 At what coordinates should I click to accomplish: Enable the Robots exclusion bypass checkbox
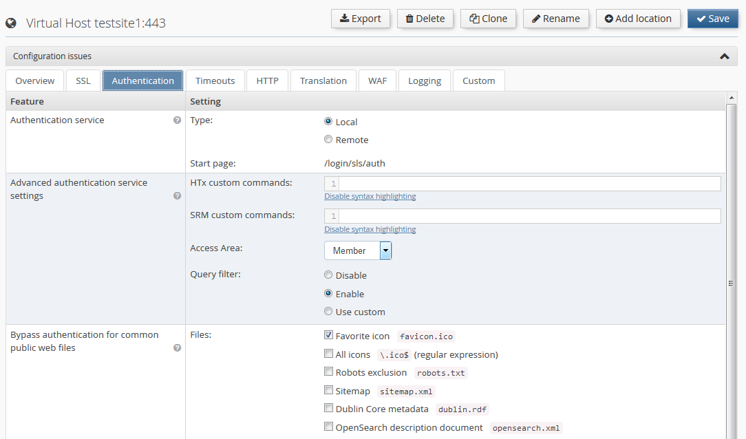(328, 371)
